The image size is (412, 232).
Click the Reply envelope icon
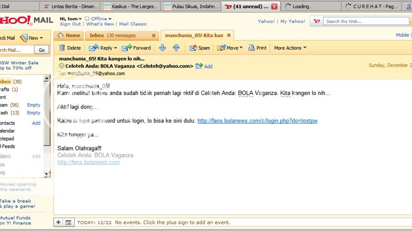[x=94, y=47]
